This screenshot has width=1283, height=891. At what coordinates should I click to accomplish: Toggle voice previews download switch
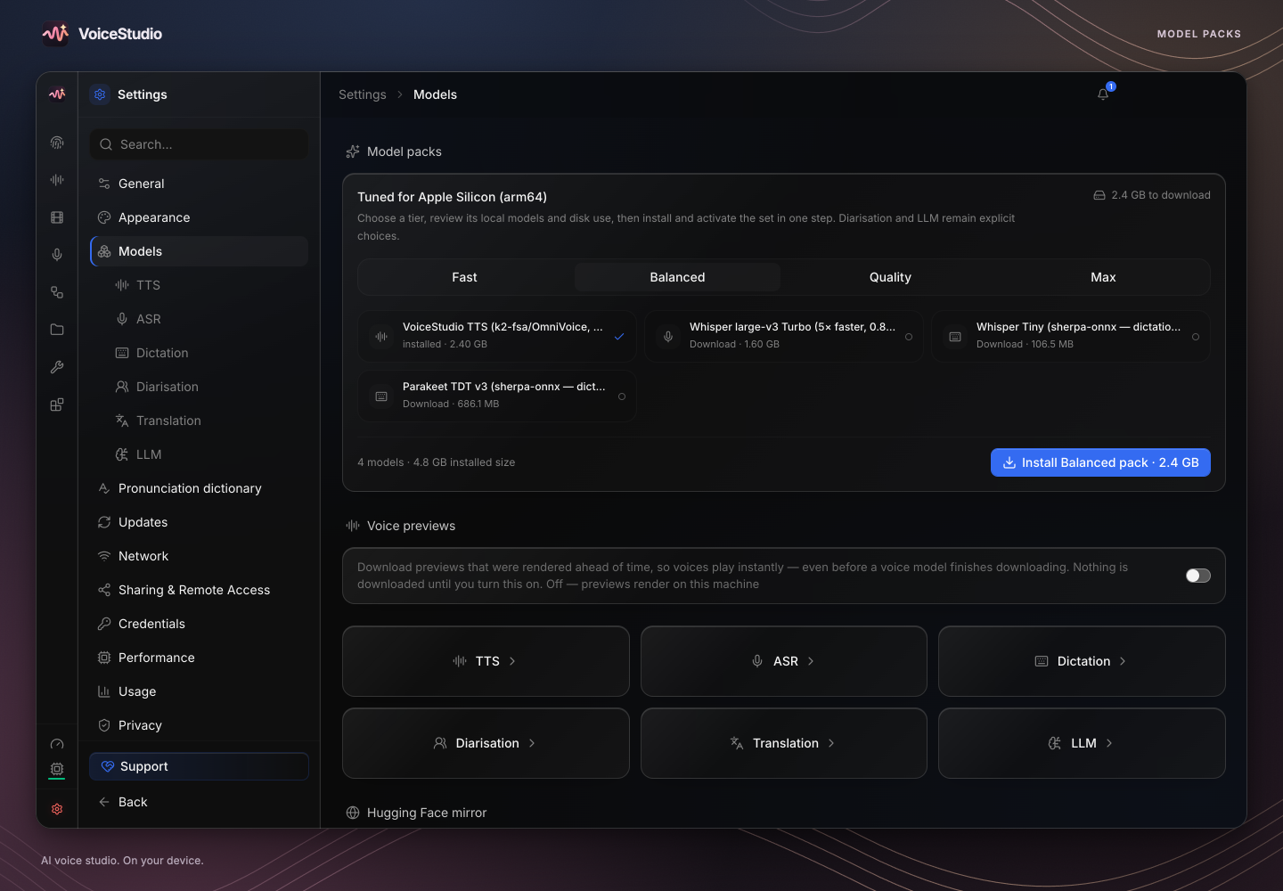[1198, 576]
